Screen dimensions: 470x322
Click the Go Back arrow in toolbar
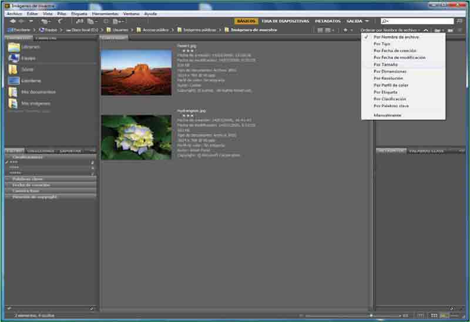coord(13,21)
